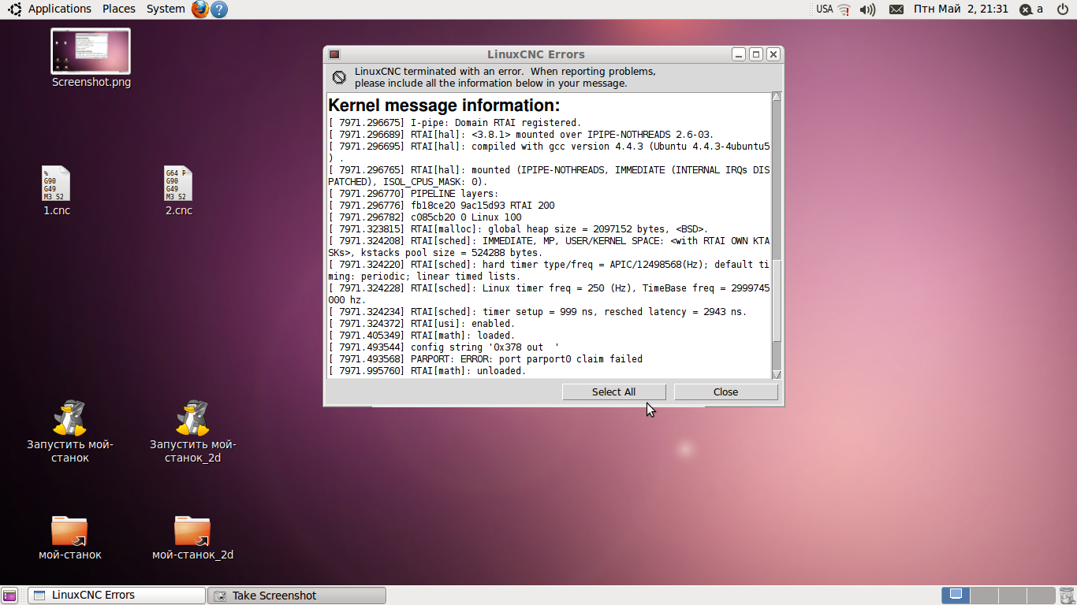This screenshot has height=605, width=1077.
Task: Click the "Kernel message information:" heading
Action: [444, 106]
